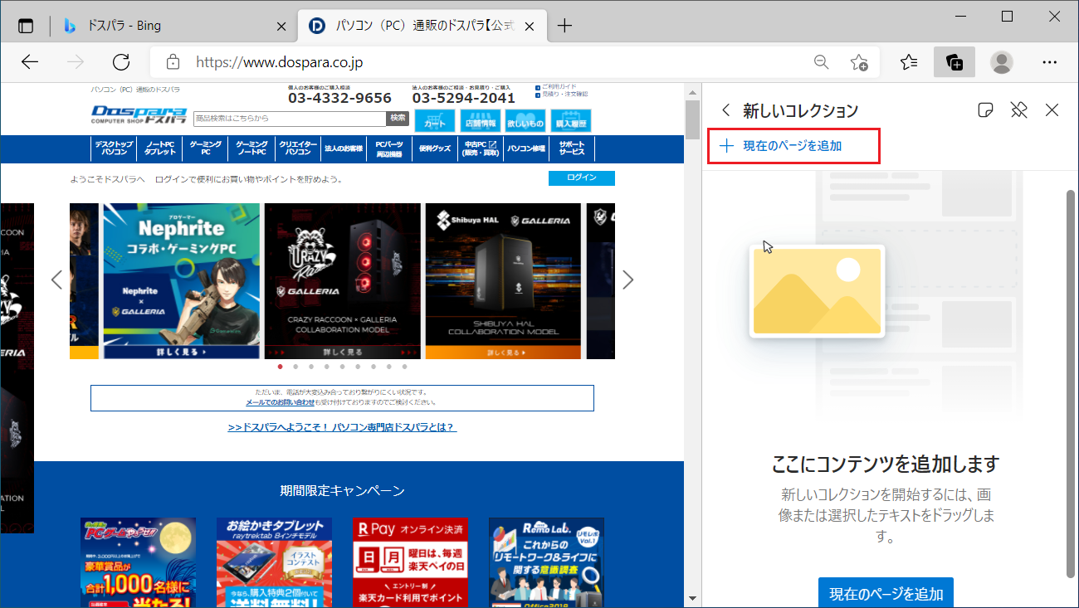This screenshot has width=1079, height=608.
Task: Click the 検索 search button
Action: point(398,119)
